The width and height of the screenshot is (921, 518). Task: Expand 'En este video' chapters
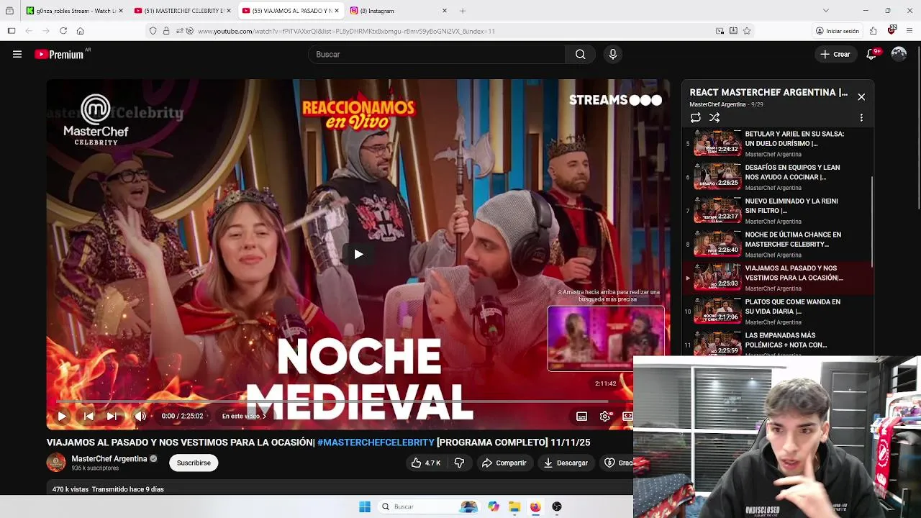point(245,416)
